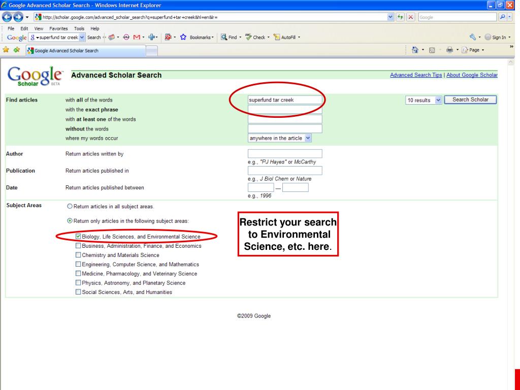The width and height of the screenshot is (520, 390).
Task: Open Favorites Center yellow star icon
Action: (6, 50)
